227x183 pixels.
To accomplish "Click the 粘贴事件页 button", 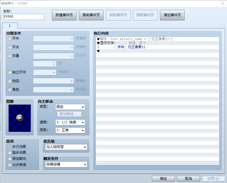I will (x=118, y=15).
